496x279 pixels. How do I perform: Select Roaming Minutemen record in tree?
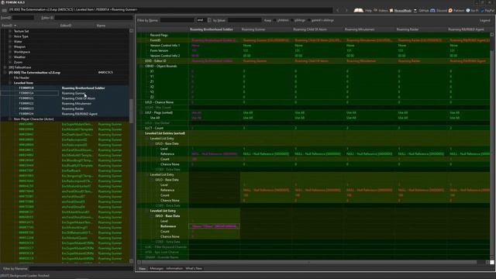(64, 103)
